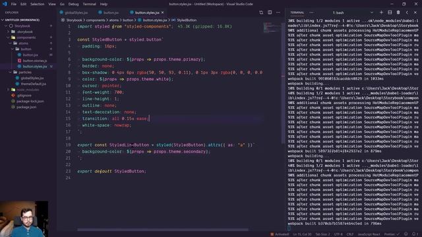Open the notifications bell icon
The image size is (422, 237).
(415, 234)
